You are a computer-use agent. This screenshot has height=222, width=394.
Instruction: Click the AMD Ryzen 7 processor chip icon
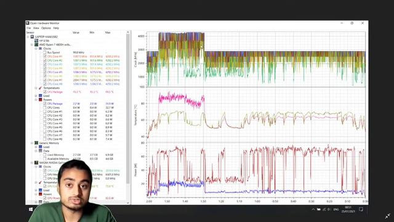click(x=36, y=44)
